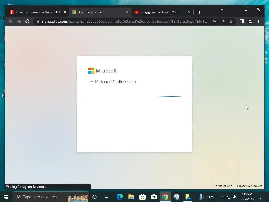Click the 7:13 PM clock and date
Image resolution: width=269 pixels, height=202 pixels.
click(x=246, y=197)
